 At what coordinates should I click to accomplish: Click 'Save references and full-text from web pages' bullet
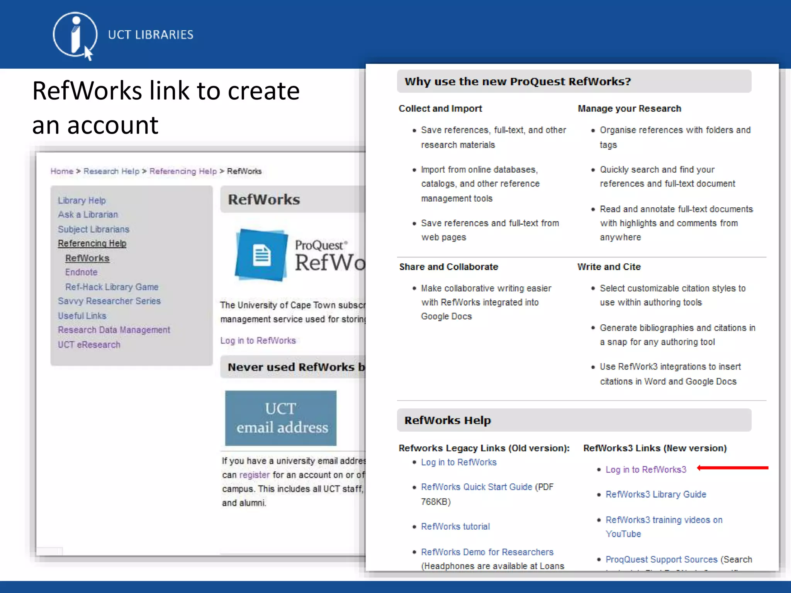pos(490,230)
